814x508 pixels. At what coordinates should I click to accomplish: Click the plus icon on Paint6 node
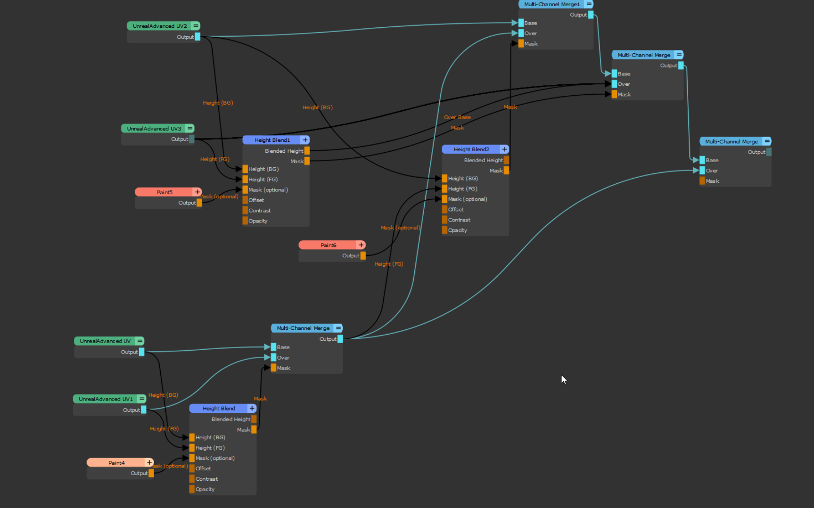(361, 245)
